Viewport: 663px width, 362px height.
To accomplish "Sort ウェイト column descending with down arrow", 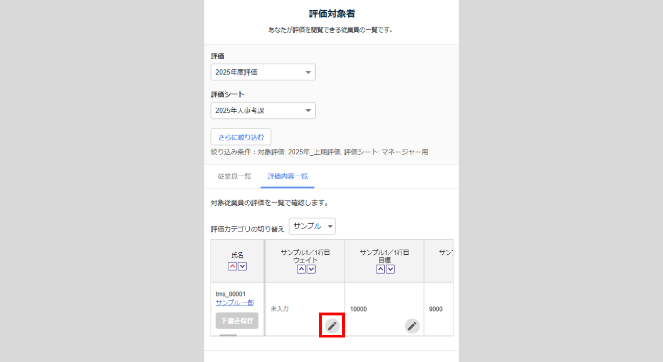I will (x=311, y=269).
